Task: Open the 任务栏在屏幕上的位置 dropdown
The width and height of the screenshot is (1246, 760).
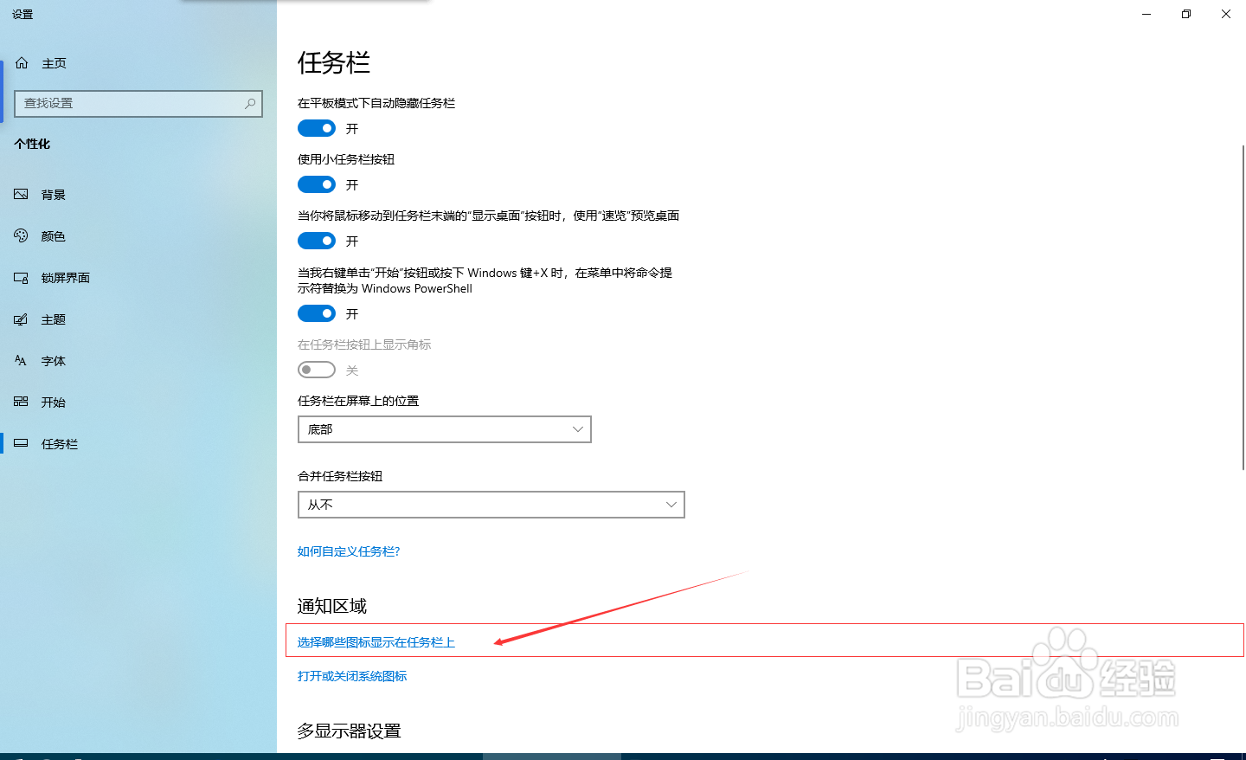Action: coord(444,428)
